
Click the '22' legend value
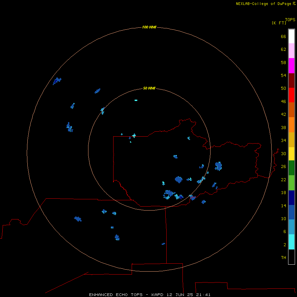pyautogui.click(x=283, y=180)
